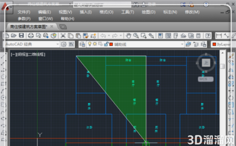Image resolution: width=236 pixels, height=146 pixels.
Task: Click the Paste clipboard icon
Action: tap(78, 36)
